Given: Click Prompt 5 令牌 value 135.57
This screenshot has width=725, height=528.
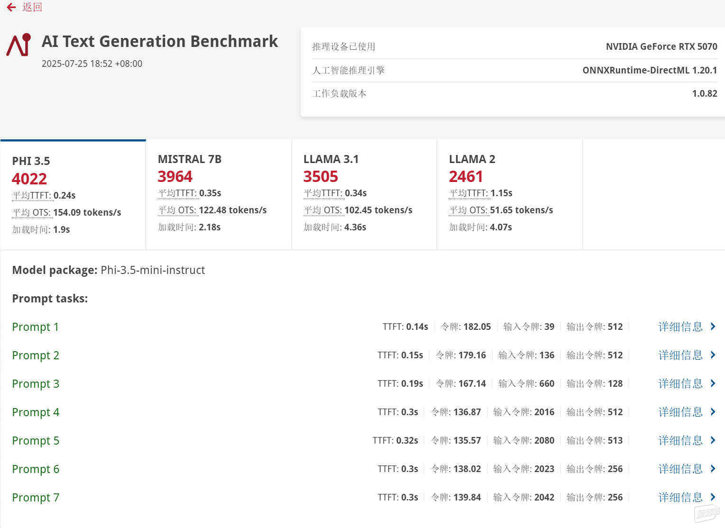Looking at the screenshot, I should click(x=467, y=440).
